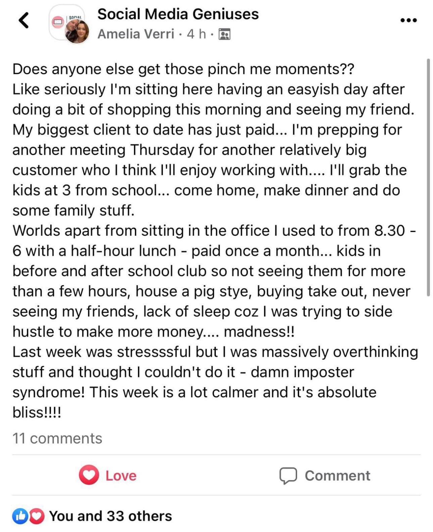Select the Comment button label
This screenshot has width=433, height=532.
(x=337, y=476)
